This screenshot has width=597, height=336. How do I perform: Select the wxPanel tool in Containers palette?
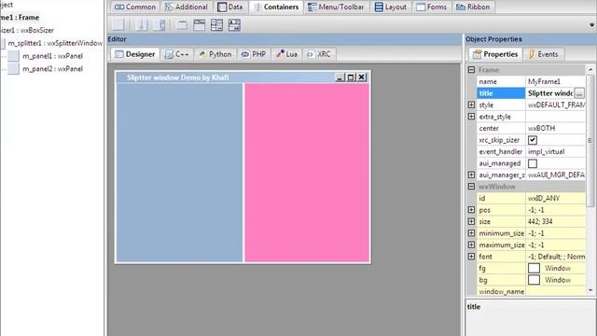118,25
